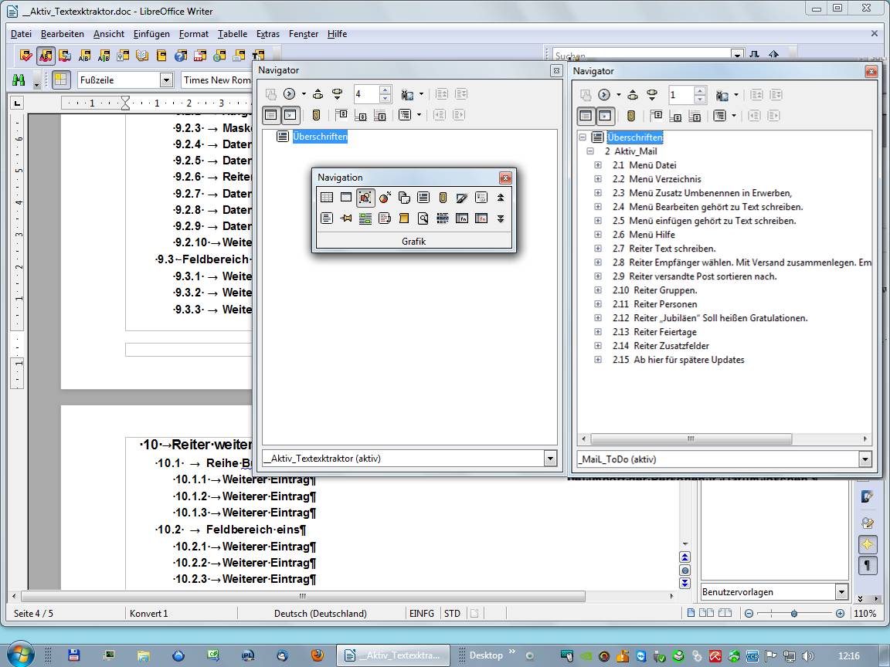890x667 pixels.
Task: Select Index entry icon in Navigation toolbar
Action: point(443,218)
